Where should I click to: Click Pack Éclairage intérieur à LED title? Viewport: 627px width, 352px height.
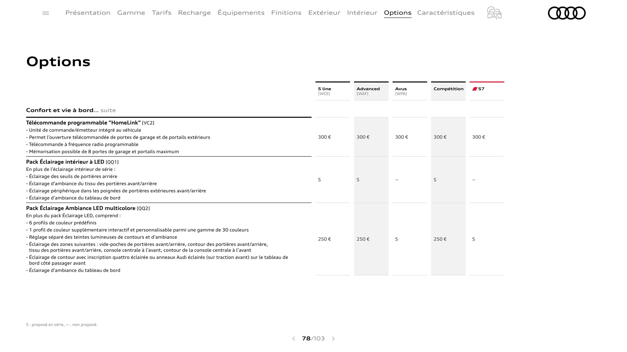click(65, 162)
